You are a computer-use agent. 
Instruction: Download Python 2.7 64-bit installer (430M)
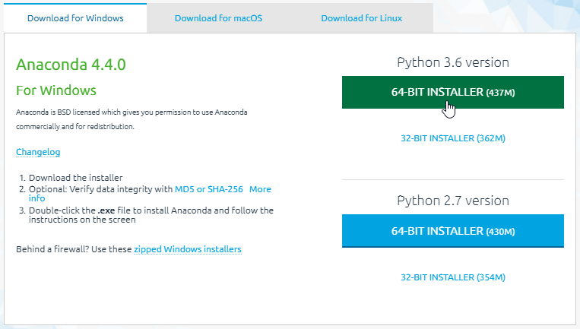click(453, 230)
